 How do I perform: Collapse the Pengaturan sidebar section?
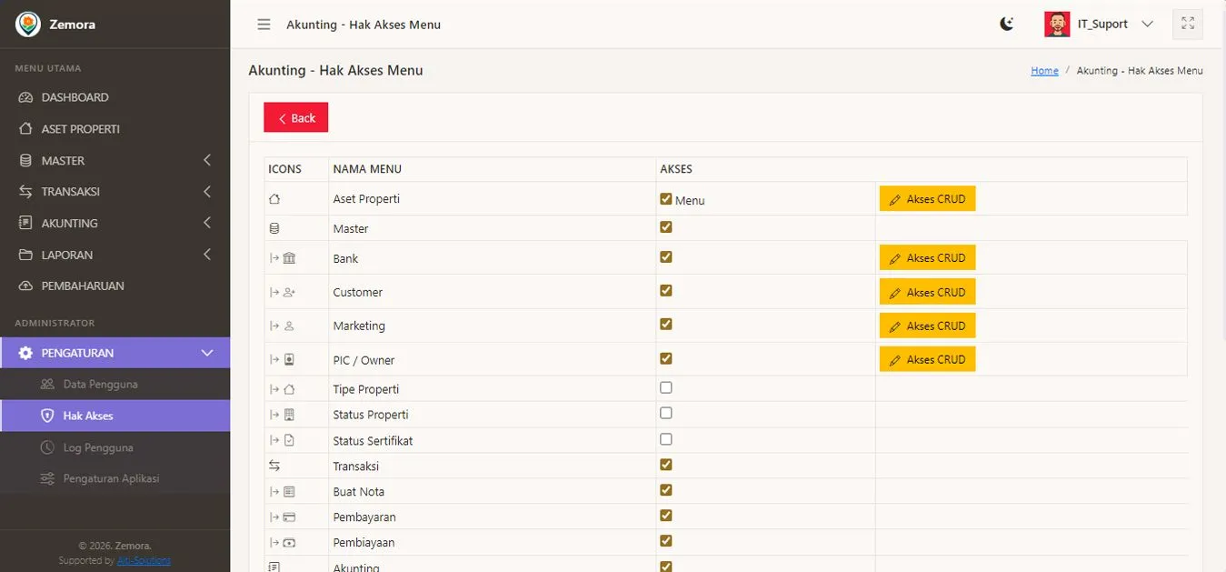click(206, 353)
